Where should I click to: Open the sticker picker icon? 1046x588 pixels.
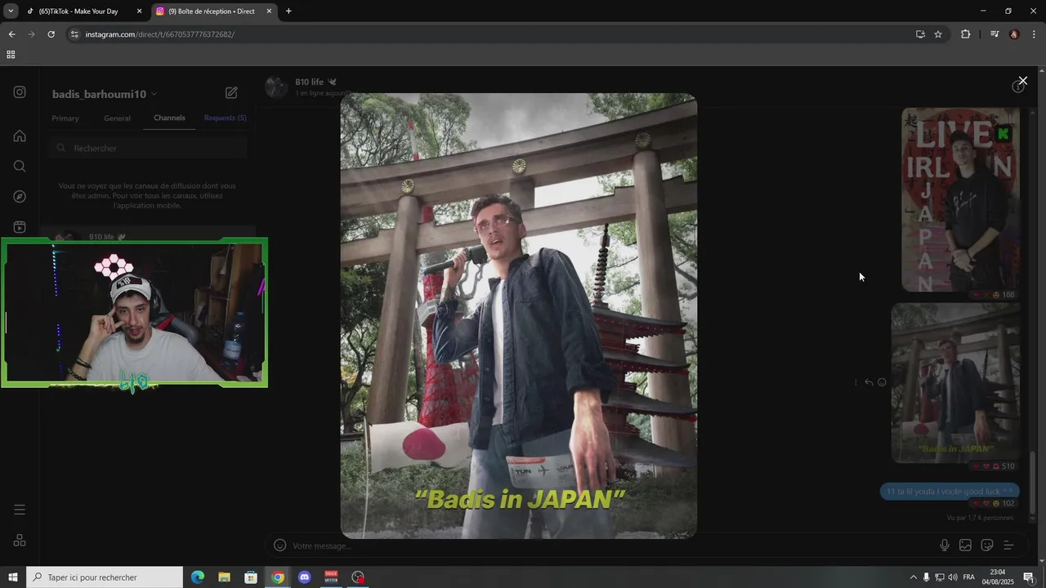tap(986, 546)
